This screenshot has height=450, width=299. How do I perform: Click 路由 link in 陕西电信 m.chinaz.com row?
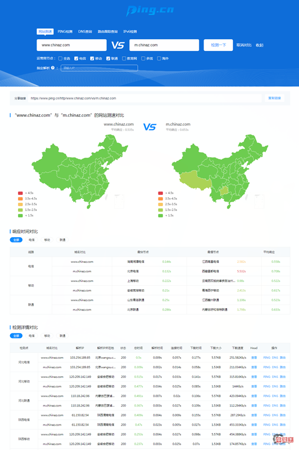(283, 425)
